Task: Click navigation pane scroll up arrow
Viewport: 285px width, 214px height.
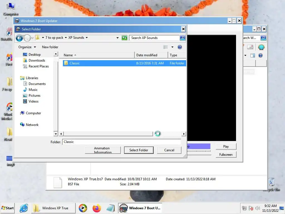Action: [x=56, y=54]
